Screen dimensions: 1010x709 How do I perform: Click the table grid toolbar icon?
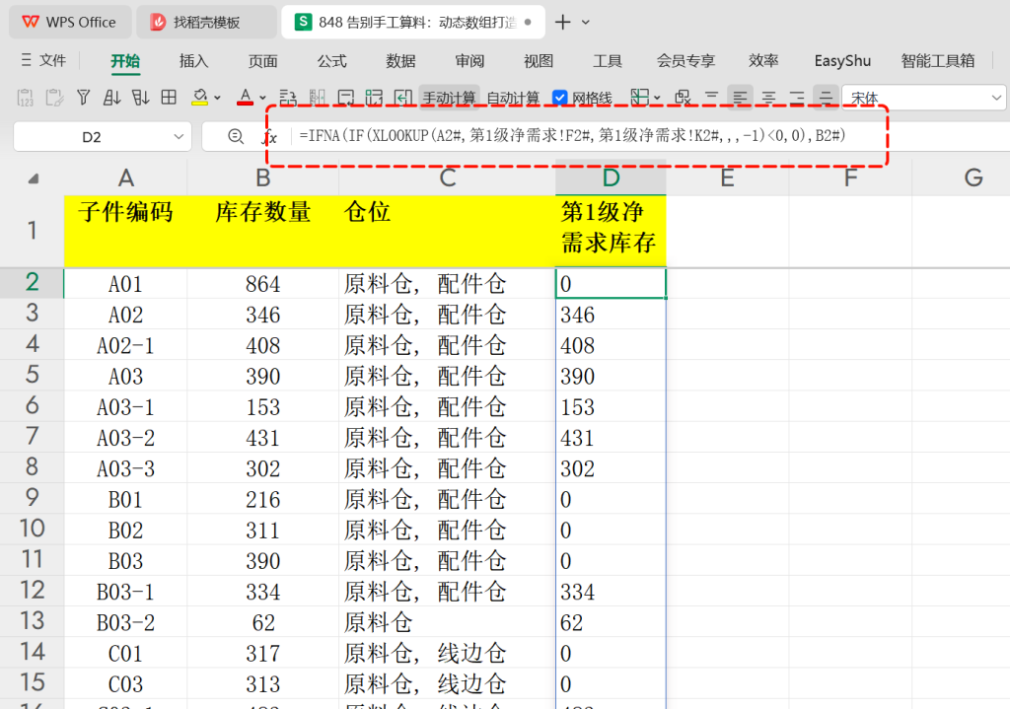tap(169, 98)
